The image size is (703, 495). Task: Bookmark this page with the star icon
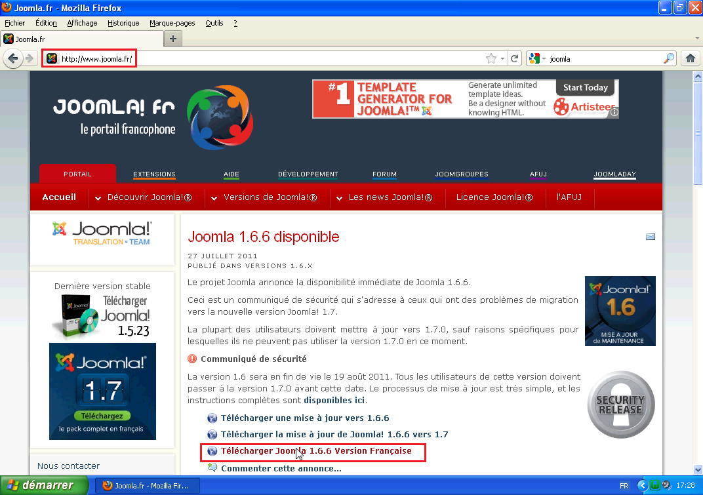point(491,59)
